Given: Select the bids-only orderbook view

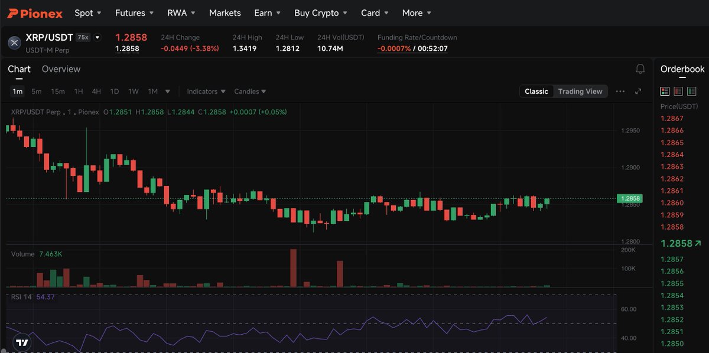Looking at the screenshot, I should click(692, 91).
